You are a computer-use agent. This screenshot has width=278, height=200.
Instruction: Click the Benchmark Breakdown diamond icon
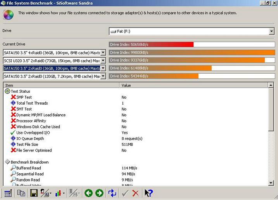click(x=7, y=162)
